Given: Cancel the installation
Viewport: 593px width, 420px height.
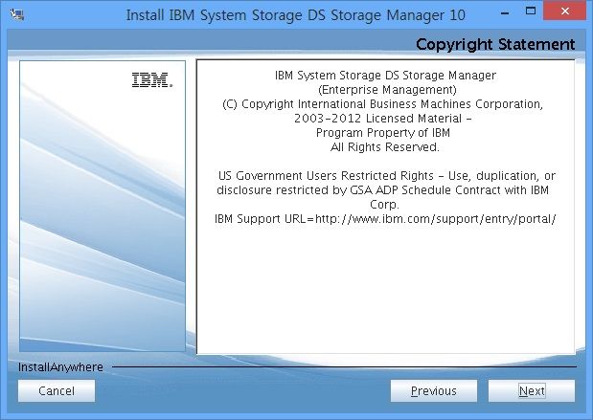Looking at the screenshot, I should (x=57, y=391).
